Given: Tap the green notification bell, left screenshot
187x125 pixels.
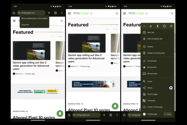Looking at the screenshot, I should (60, 113).
